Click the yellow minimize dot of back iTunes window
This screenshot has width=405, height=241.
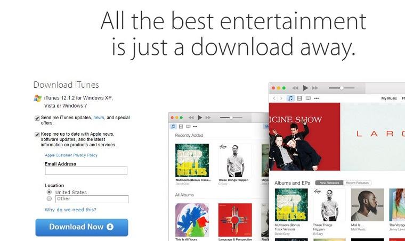(x=177, y=118)
